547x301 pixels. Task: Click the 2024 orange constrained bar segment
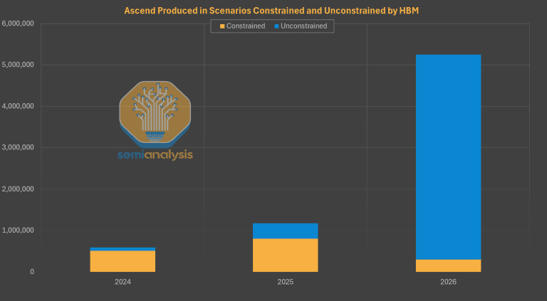click(123, 261)
